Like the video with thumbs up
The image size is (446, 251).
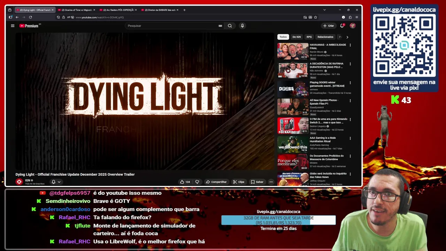[x=185, y=182]
